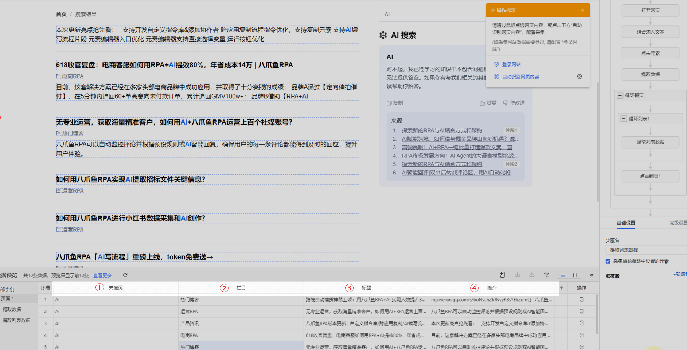
Task: Click the 登录网站 shield icon
Action: (496, 64)
